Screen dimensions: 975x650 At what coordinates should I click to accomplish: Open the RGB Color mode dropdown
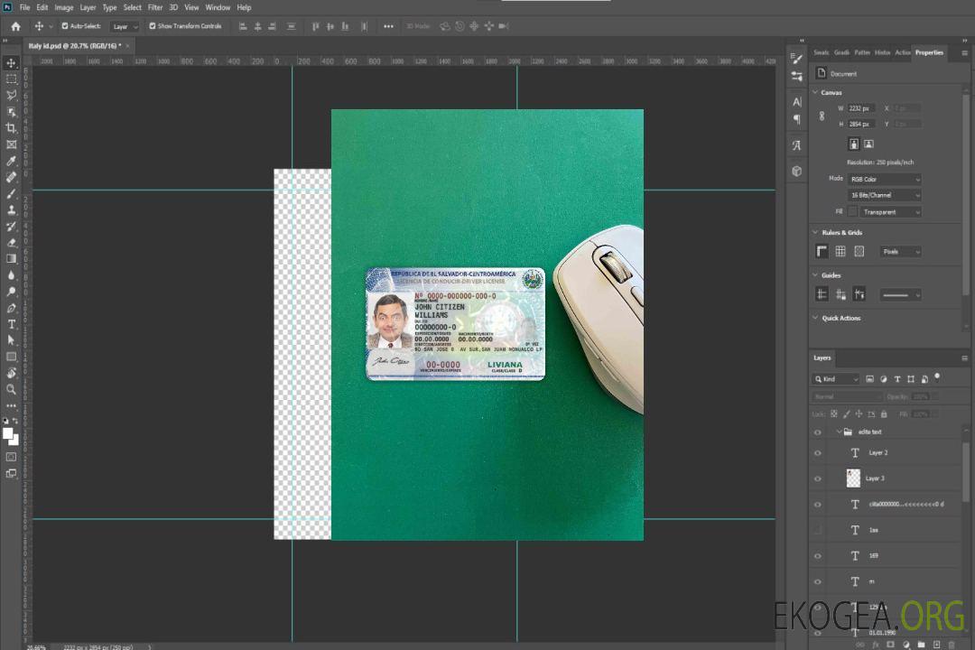884,180
